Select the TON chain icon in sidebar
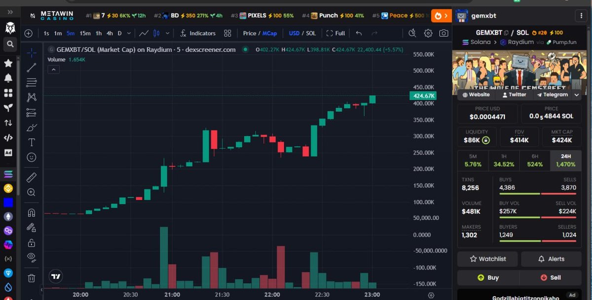This screenshot has width=592, height=300. pyautogui.click(x=8, y=273)
